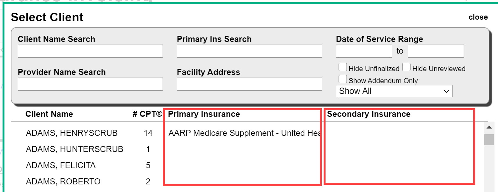Viewport: 498px width, 192px height.
Task: Select client ADAMS, HUNTERSCRUB
Action: coord(74,149)
